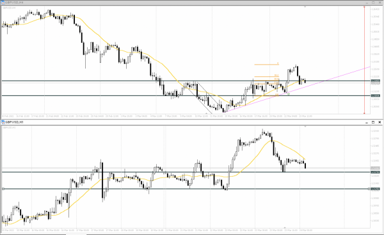This screenshot has width=384, height=235.
Task: Maximize the GBPUSD,H4 chart window
Action: click(x=373, y=3)
